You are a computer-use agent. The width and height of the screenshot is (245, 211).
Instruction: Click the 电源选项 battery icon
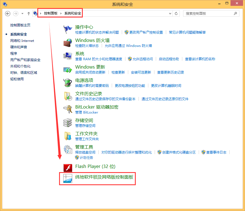click(x=68, y=83)
